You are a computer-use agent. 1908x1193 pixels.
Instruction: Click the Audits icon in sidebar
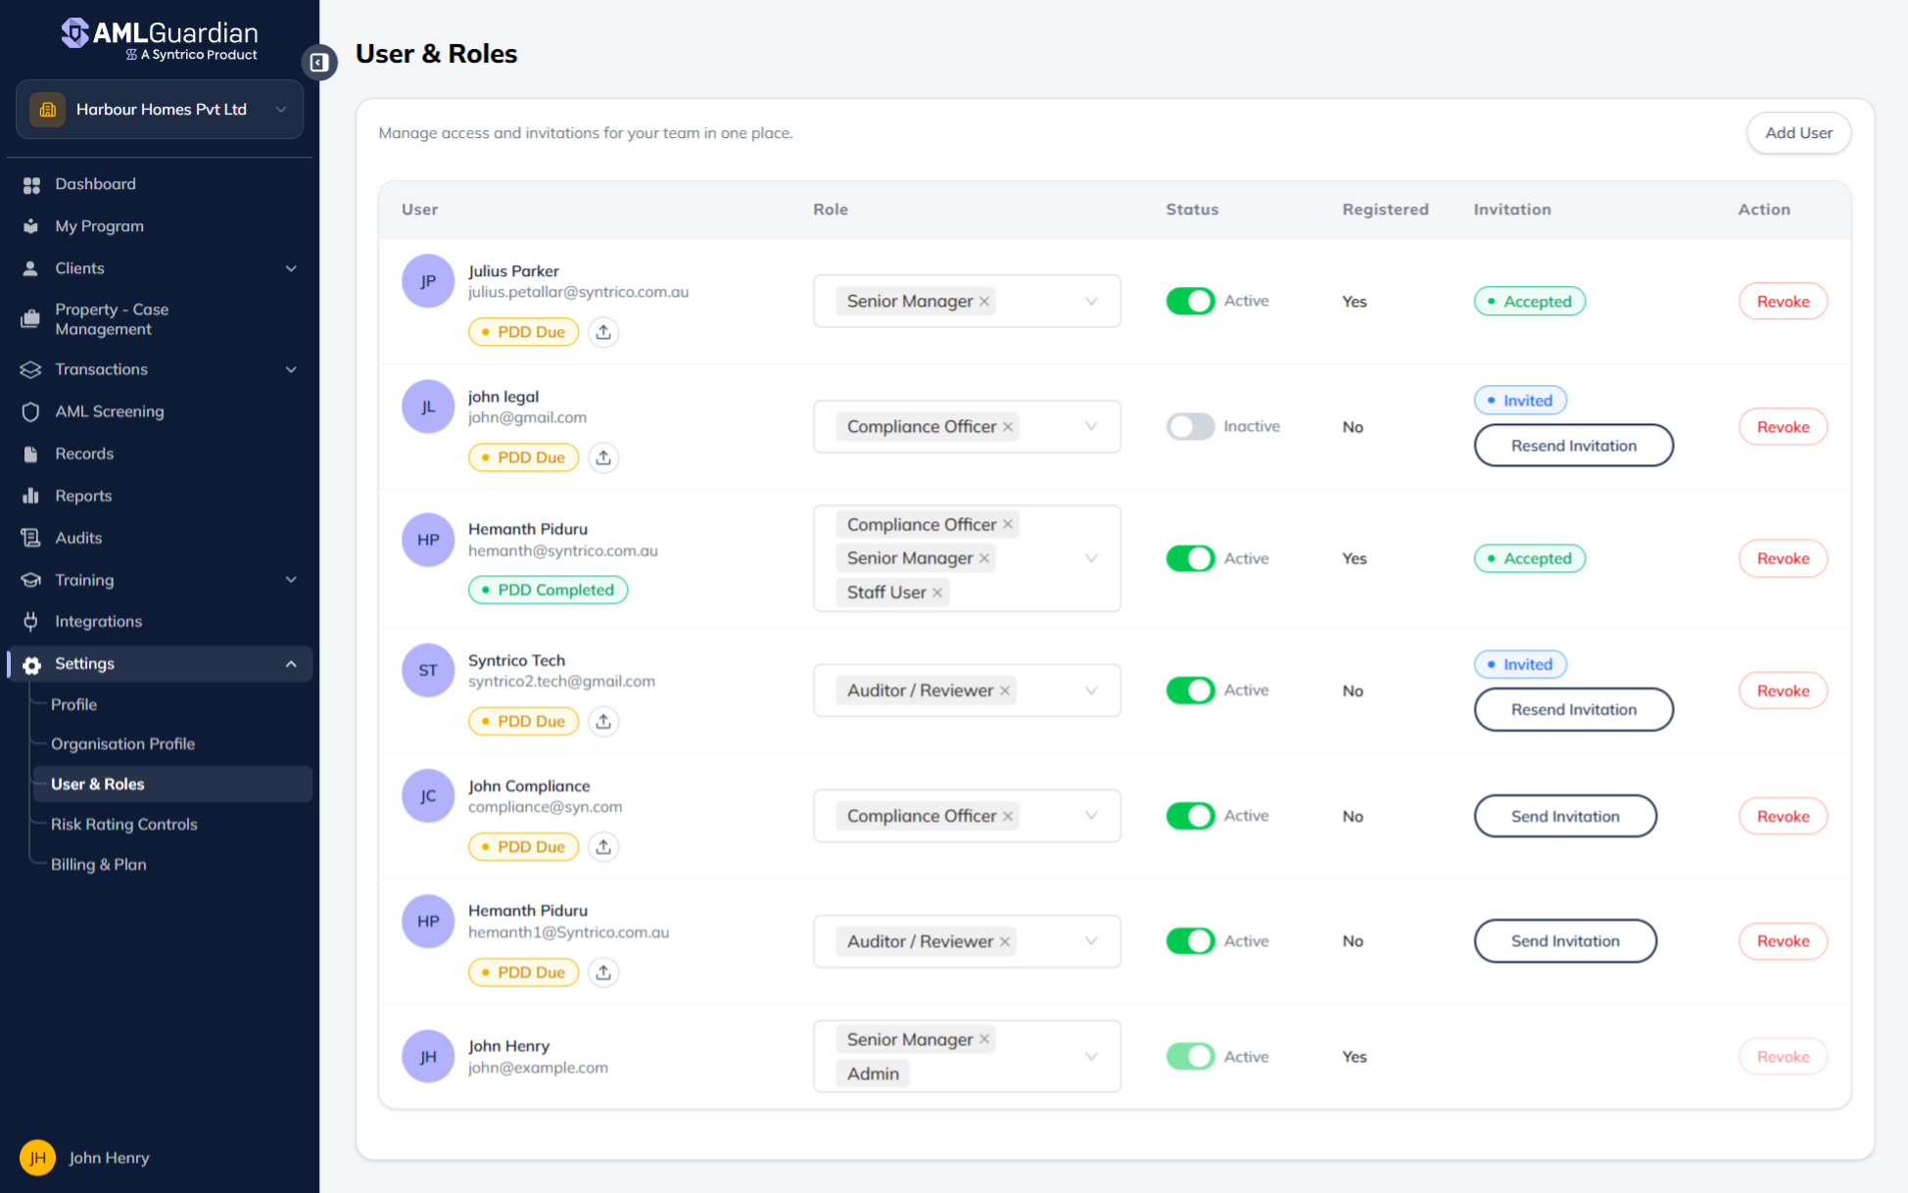coord(31,538)
